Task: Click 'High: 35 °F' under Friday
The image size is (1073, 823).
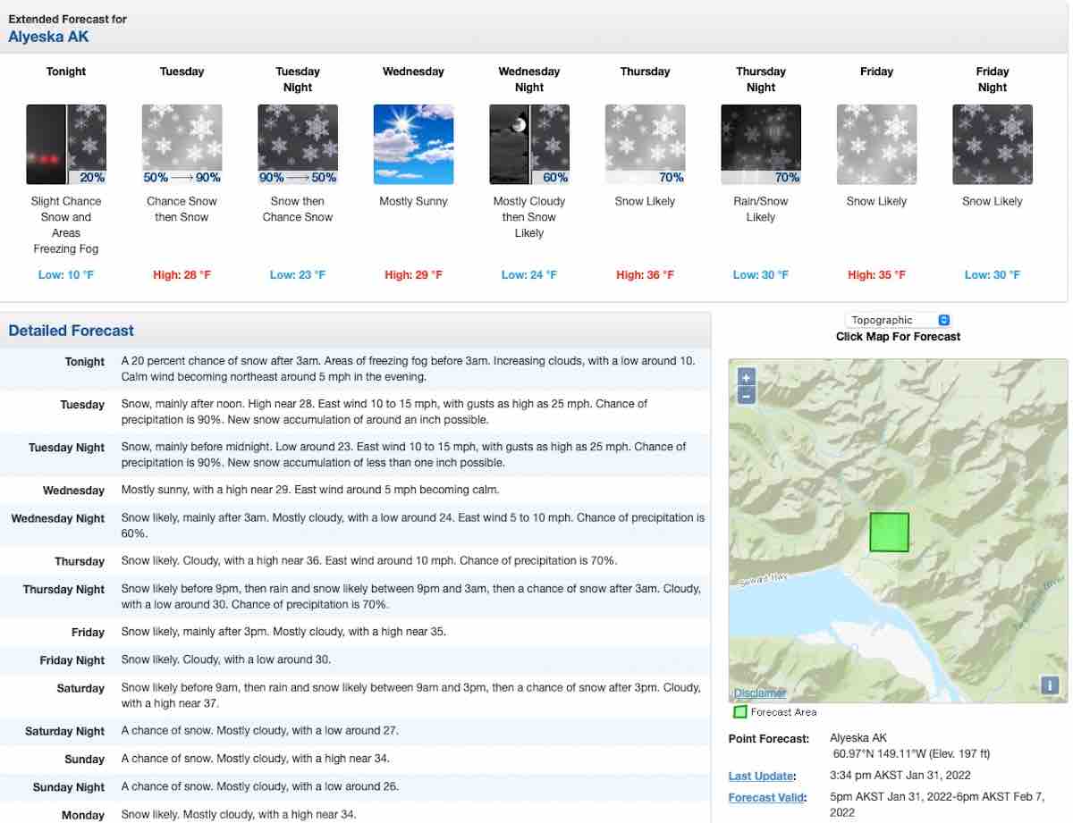Action: pyautogui.click(x=877, y=275)
